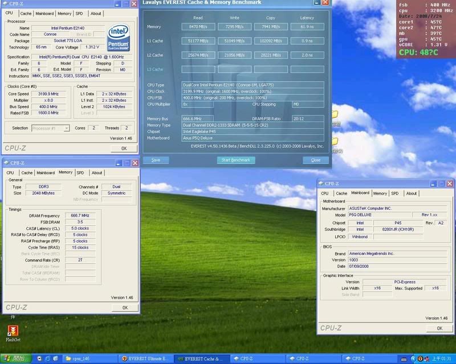The image size is (456, 364).
Task: Click the Rated FSB value 1600.0 MHz
Action: 48,113
